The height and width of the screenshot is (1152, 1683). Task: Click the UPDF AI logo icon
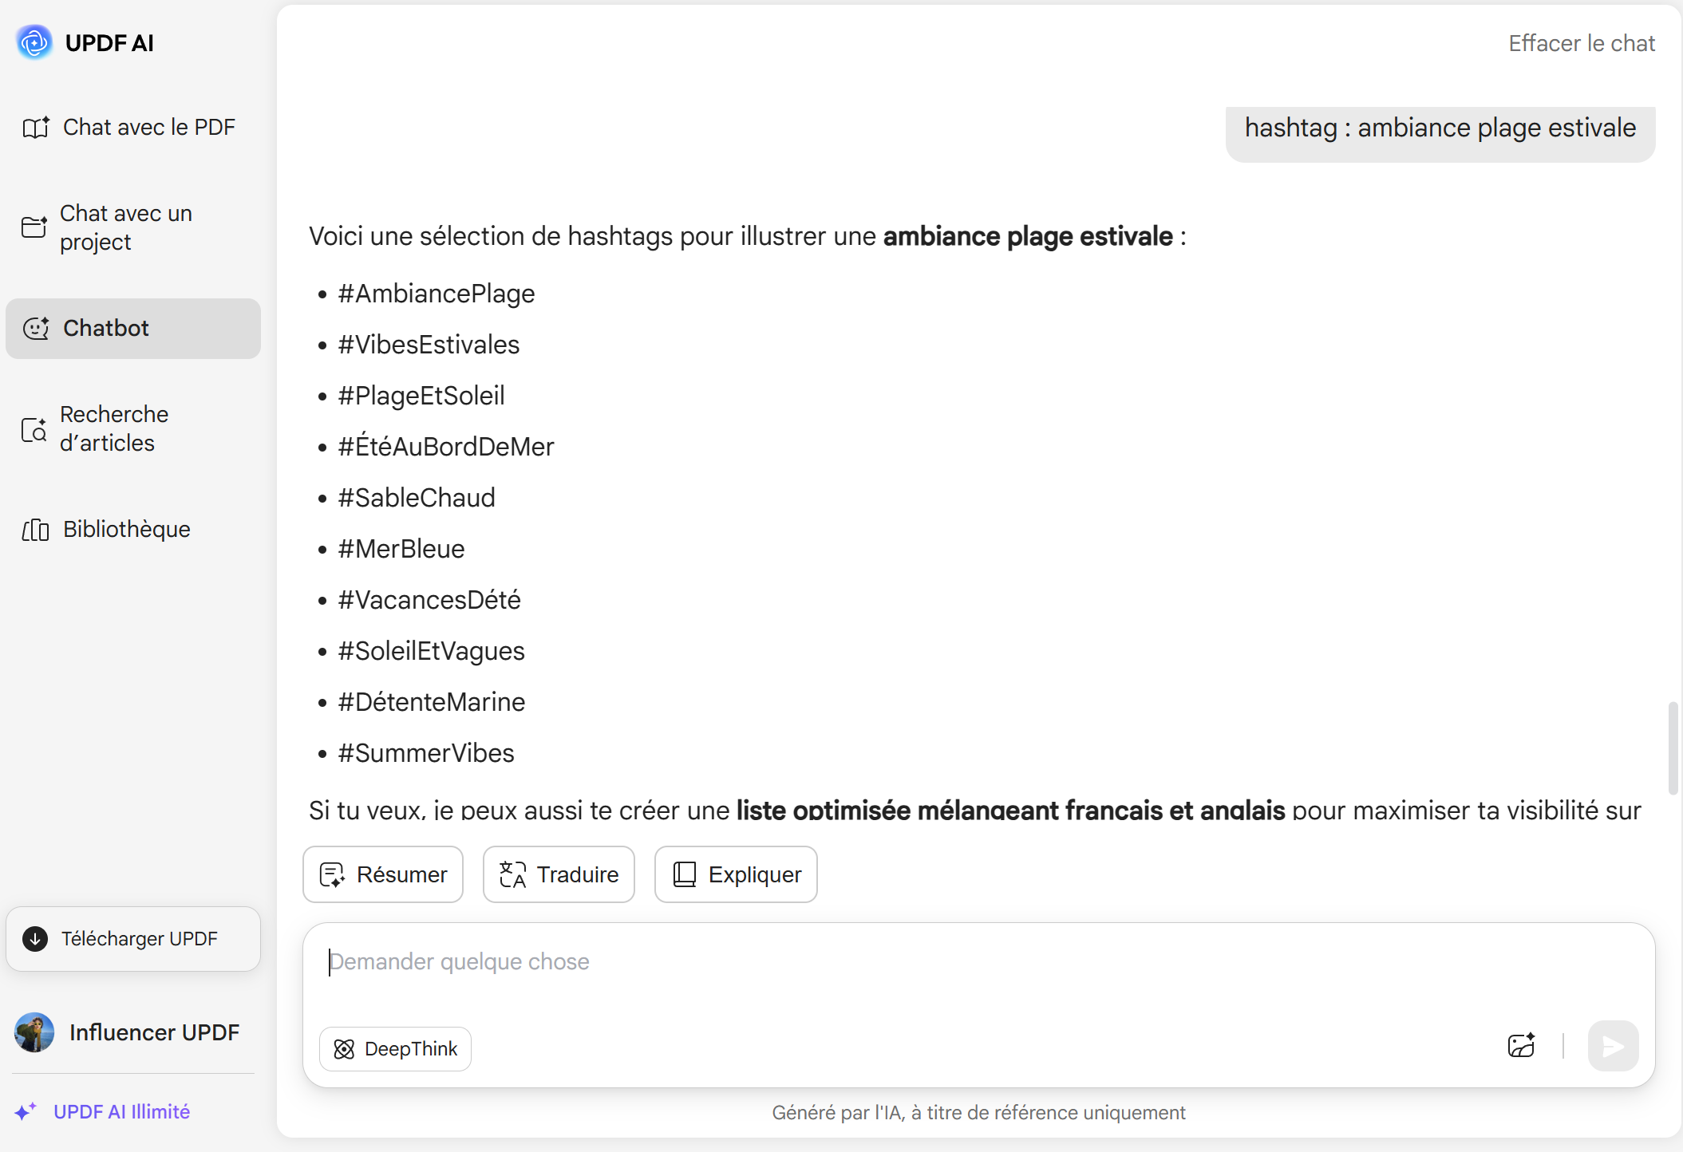(34, 42)
